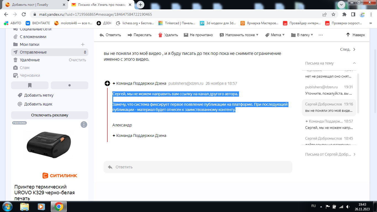
Task: Click the taskbar volume icon
Action: coord(348,206)
